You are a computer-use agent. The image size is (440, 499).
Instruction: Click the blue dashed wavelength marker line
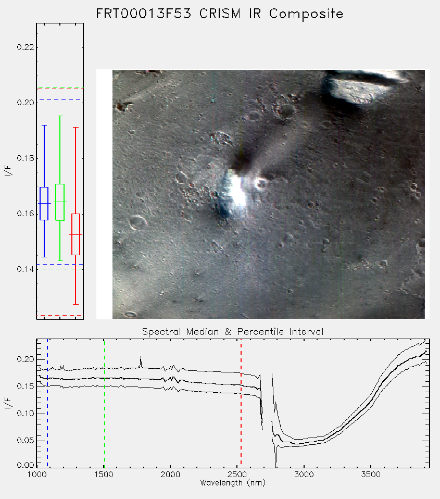(x=47, y=403)
